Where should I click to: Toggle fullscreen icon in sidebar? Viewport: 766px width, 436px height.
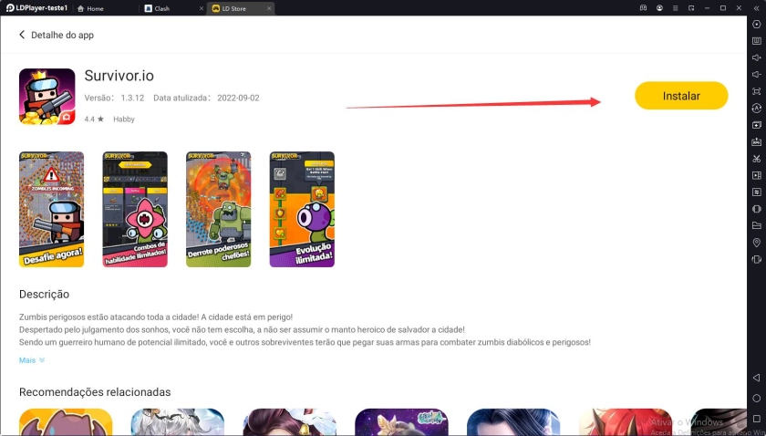756,91
